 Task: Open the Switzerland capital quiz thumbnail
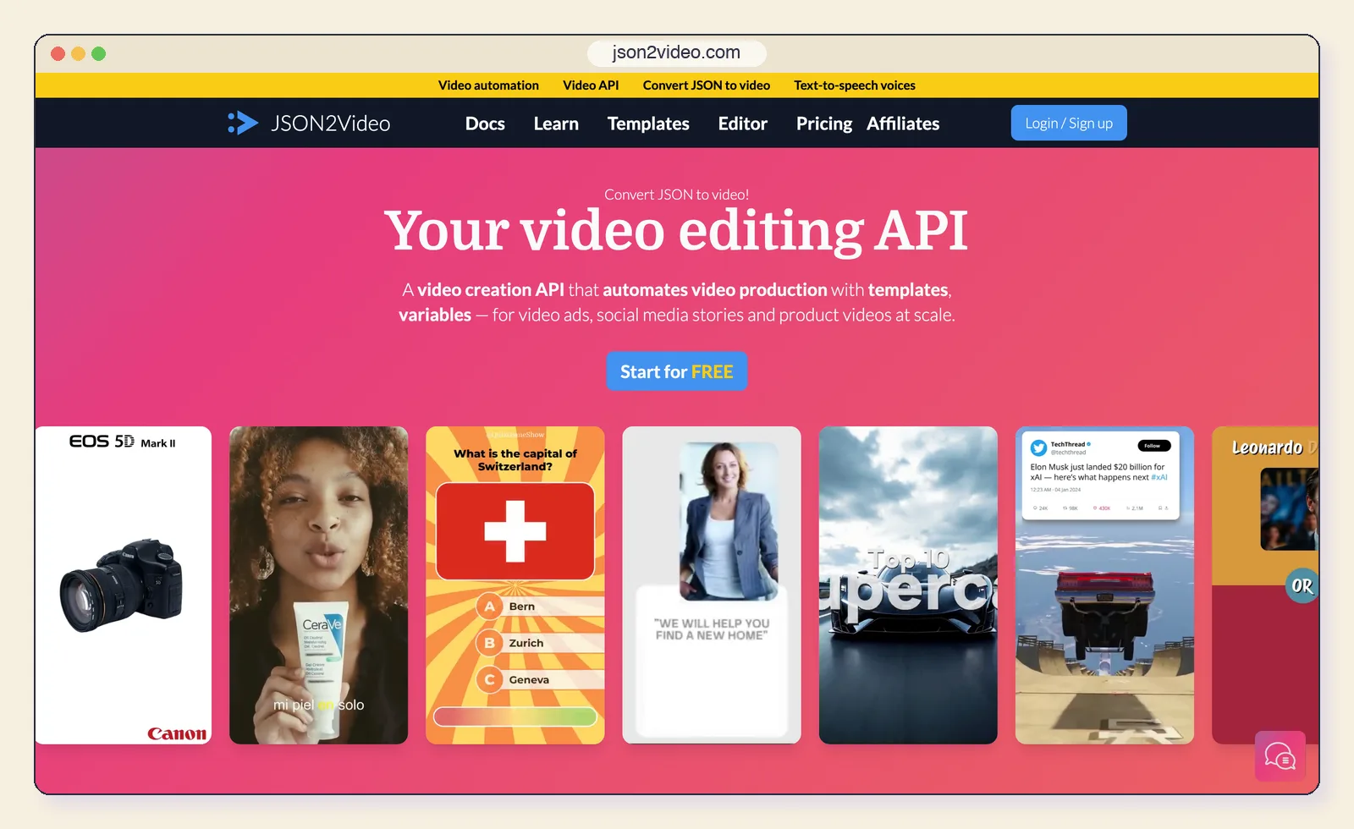[x=515, y=585]
